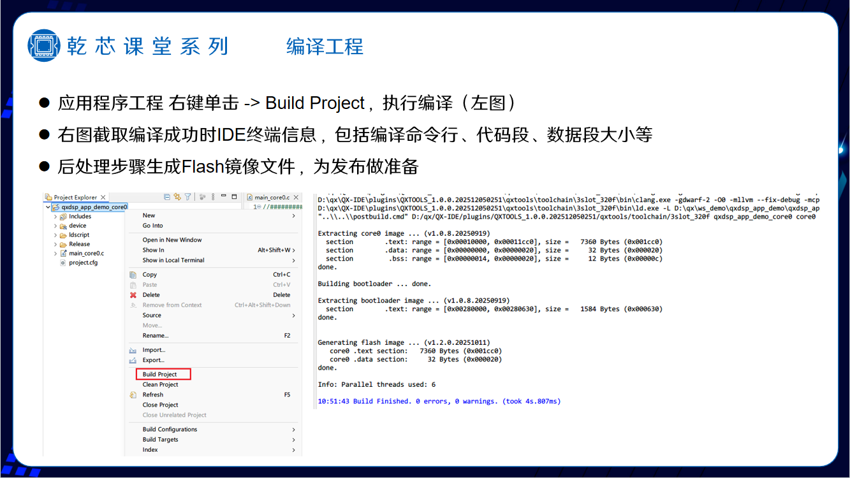The width and height of the screenshot is (850, 478).
Task: Click the Includes node icon
Action: point(63,217)
